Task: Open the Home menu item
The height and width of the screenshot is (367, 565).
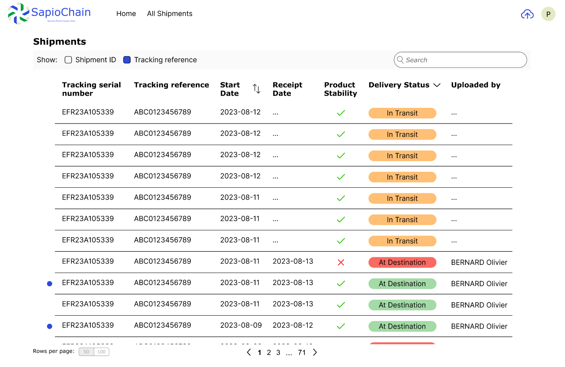Action: (126, 14)
